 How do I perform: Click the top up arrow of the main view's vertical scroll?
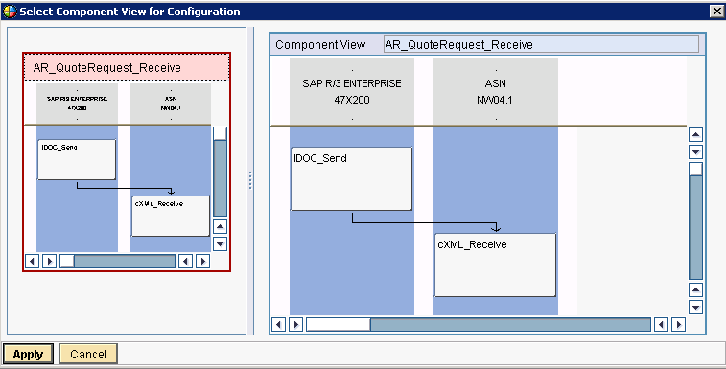pos(695,135)
